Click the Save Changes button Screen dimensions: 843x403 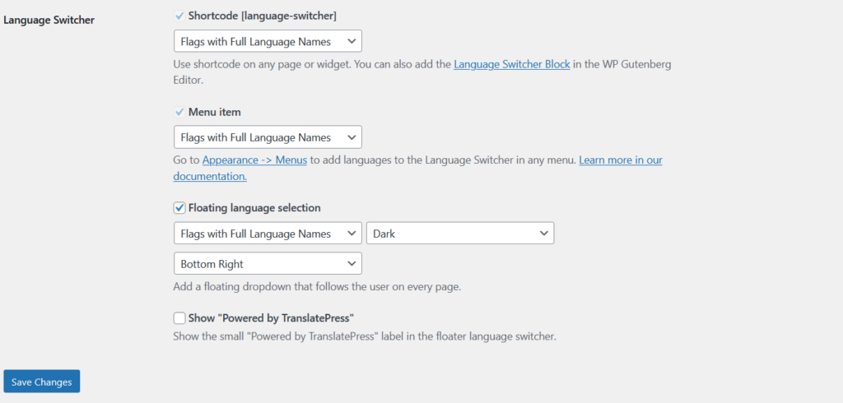pos(42,382)
